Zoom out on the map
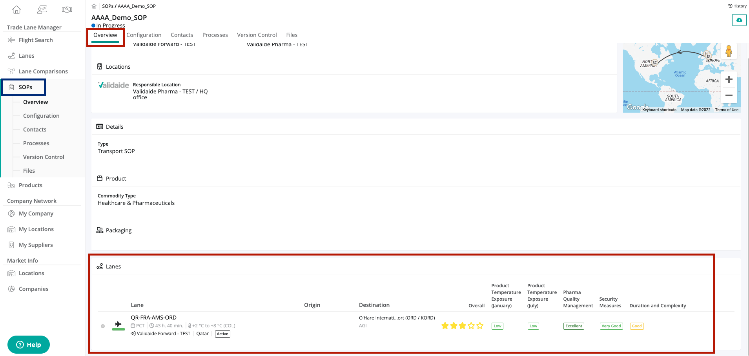The image size is (749, 356). [x=729, y=95]
